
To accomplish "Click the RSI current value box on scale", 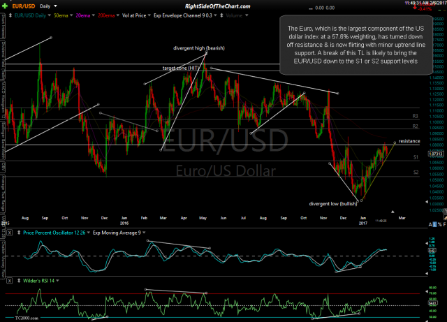I will tap(432, 303).
